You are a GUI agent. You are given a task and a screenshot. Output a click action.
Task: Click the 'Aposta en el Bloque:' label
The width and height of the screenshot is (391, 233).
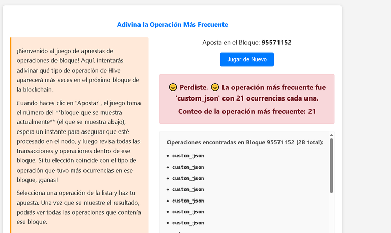(231, 42)
